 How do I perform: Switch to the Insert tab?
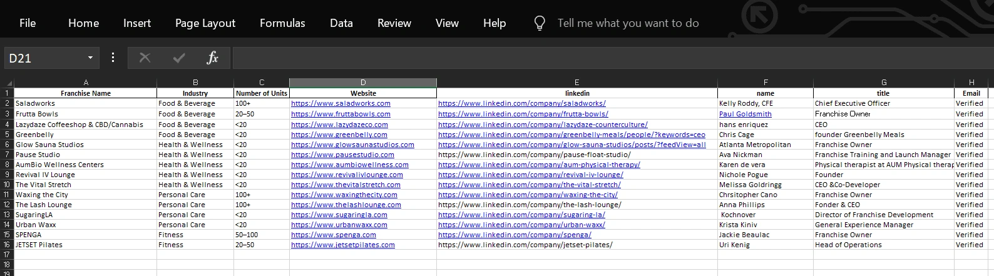[137, 23]
